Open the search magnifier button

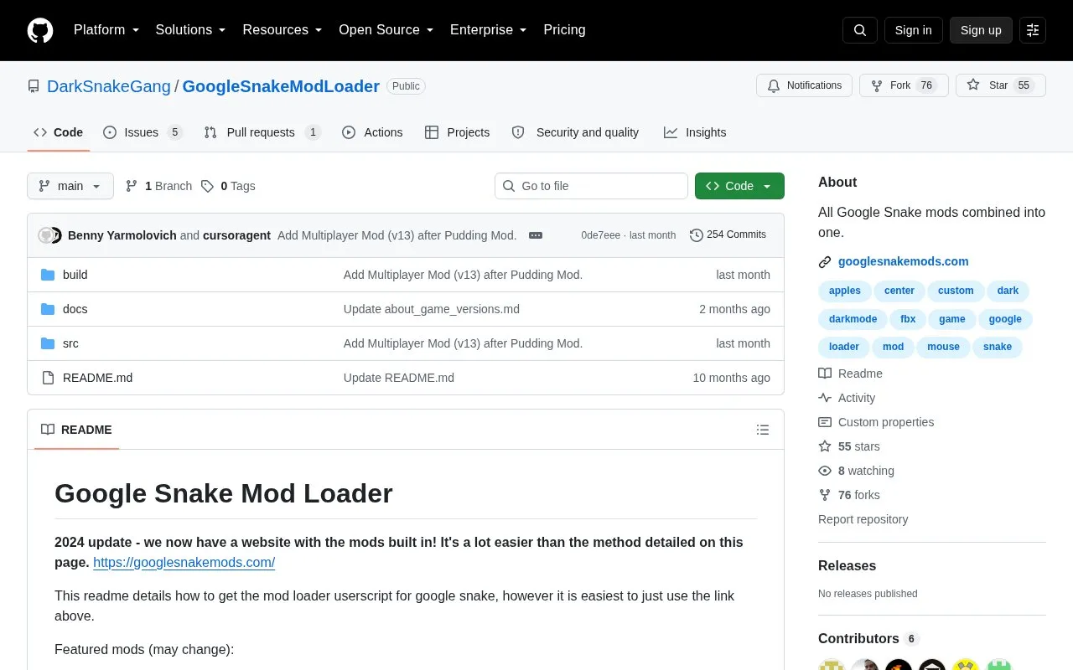[x=860, y=30]
